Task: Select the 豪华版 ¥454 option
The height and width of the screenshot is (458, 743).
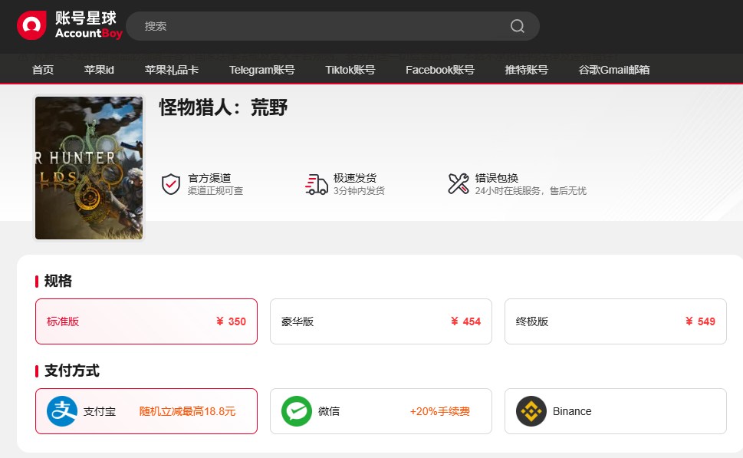Action: [381, 321]
